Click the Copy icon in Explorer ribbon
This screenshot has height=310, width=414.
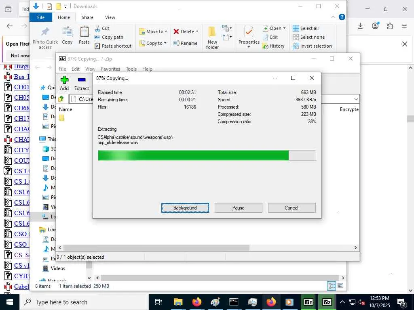(x=67, y=31)
